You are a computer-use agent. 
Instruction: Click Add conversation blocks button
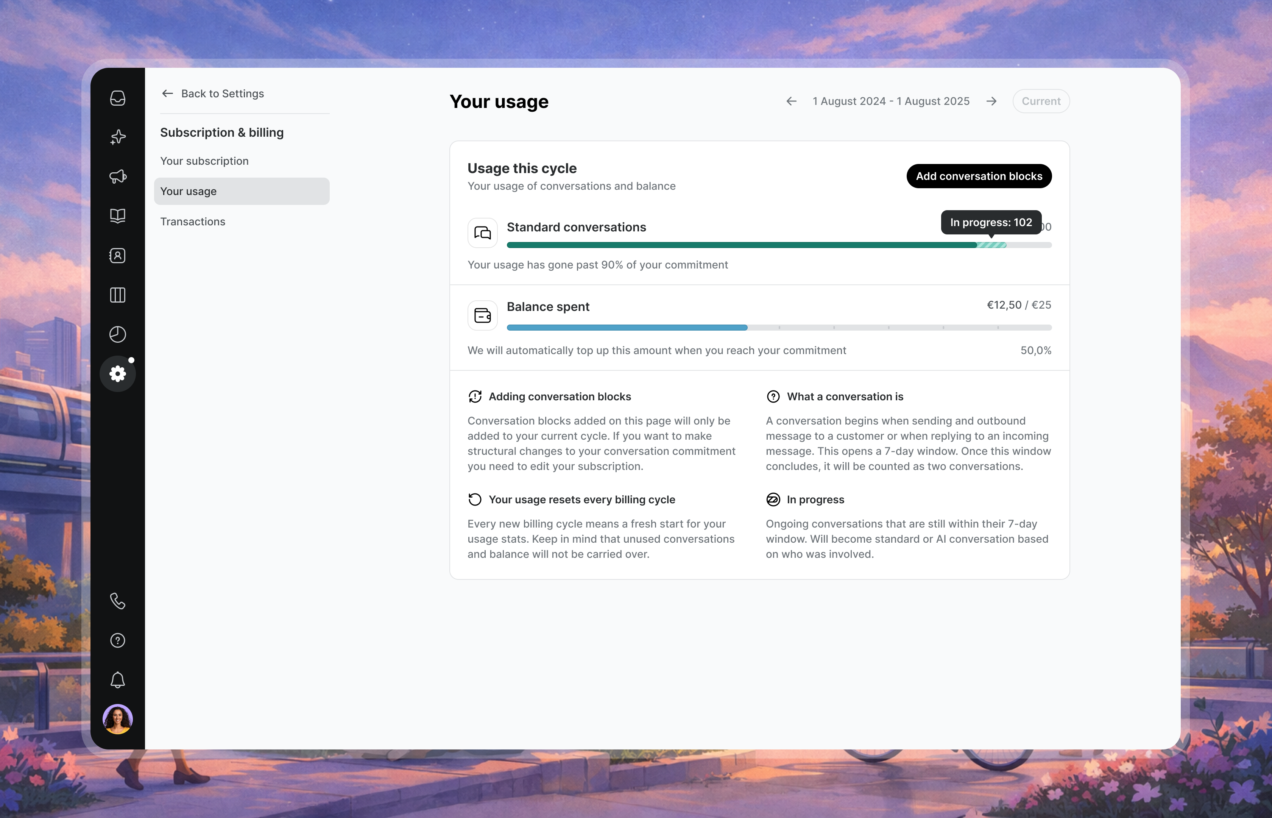979,176
